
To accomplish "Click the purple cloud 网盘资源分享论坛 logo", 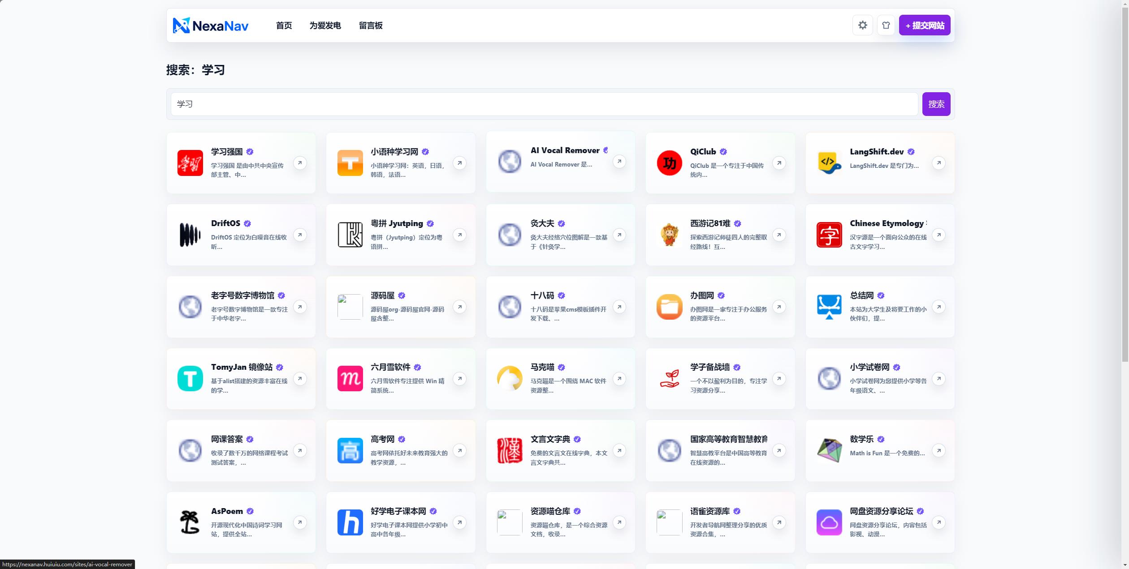I will (x=829, y=522).
